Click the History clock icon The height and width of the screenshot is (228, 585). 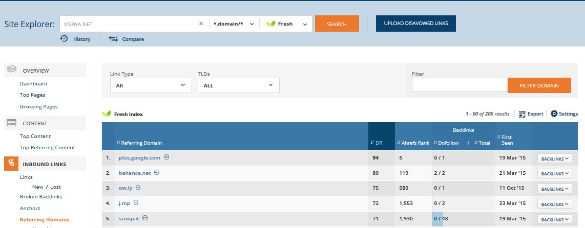pyautogui.click(x=64, y=39)
